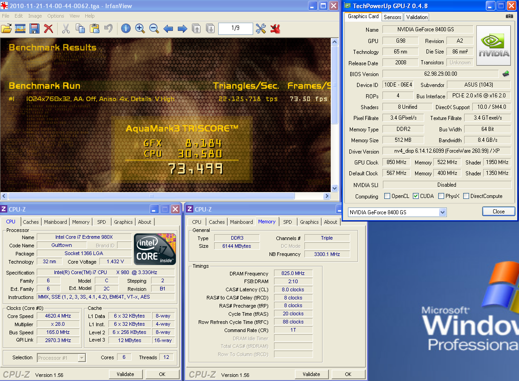This screenshot has width=519, height=381.
Task: Click the DRAM Frequency value 825.0 MHz
Action: (293, 273)
